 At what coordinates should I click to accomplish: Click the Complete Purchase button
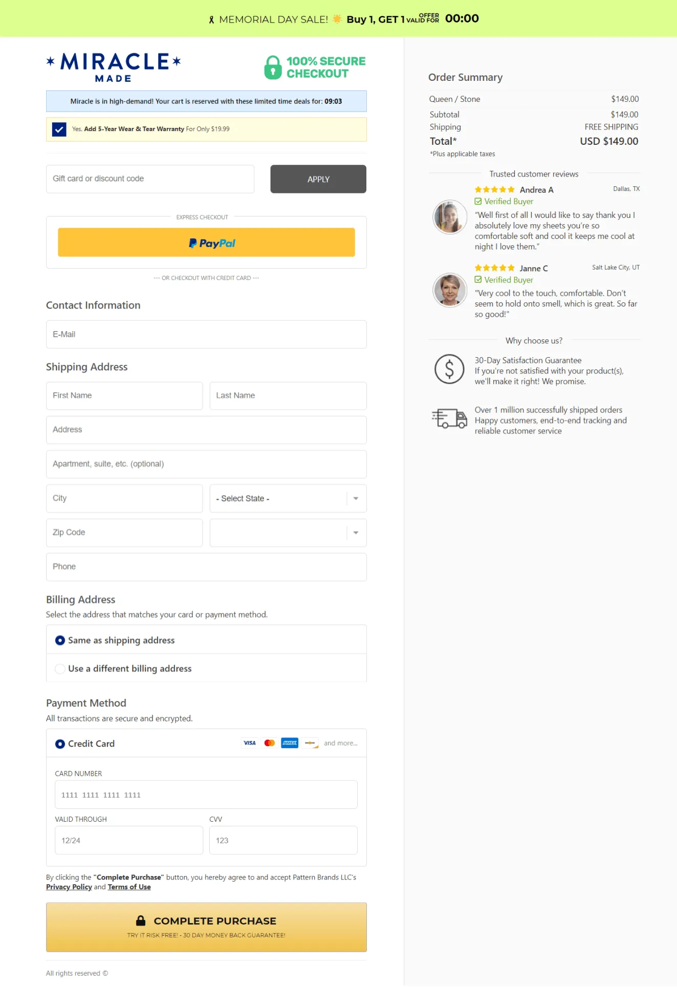tap(206, 926)
